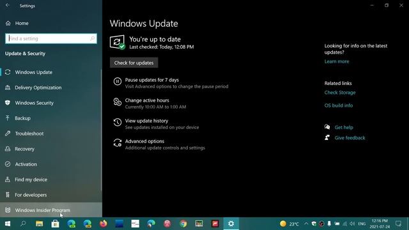Click the Get help link

click(x=344, y=128)
